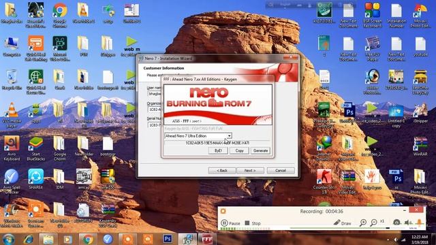This screenshot has width=436, height=245.
Task: Toggle system audio speaker in recorder
Action: point(408,223)
